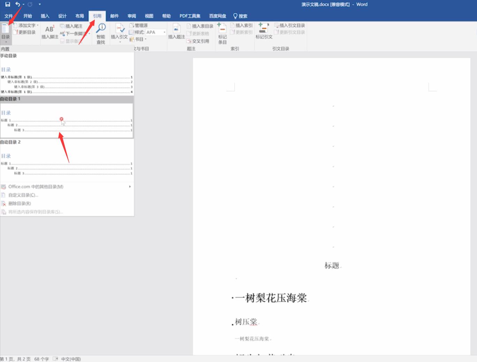This screenshot has width=477, height=362.
Task: Click the 标题 heading text in document
Action: (332, 266)
